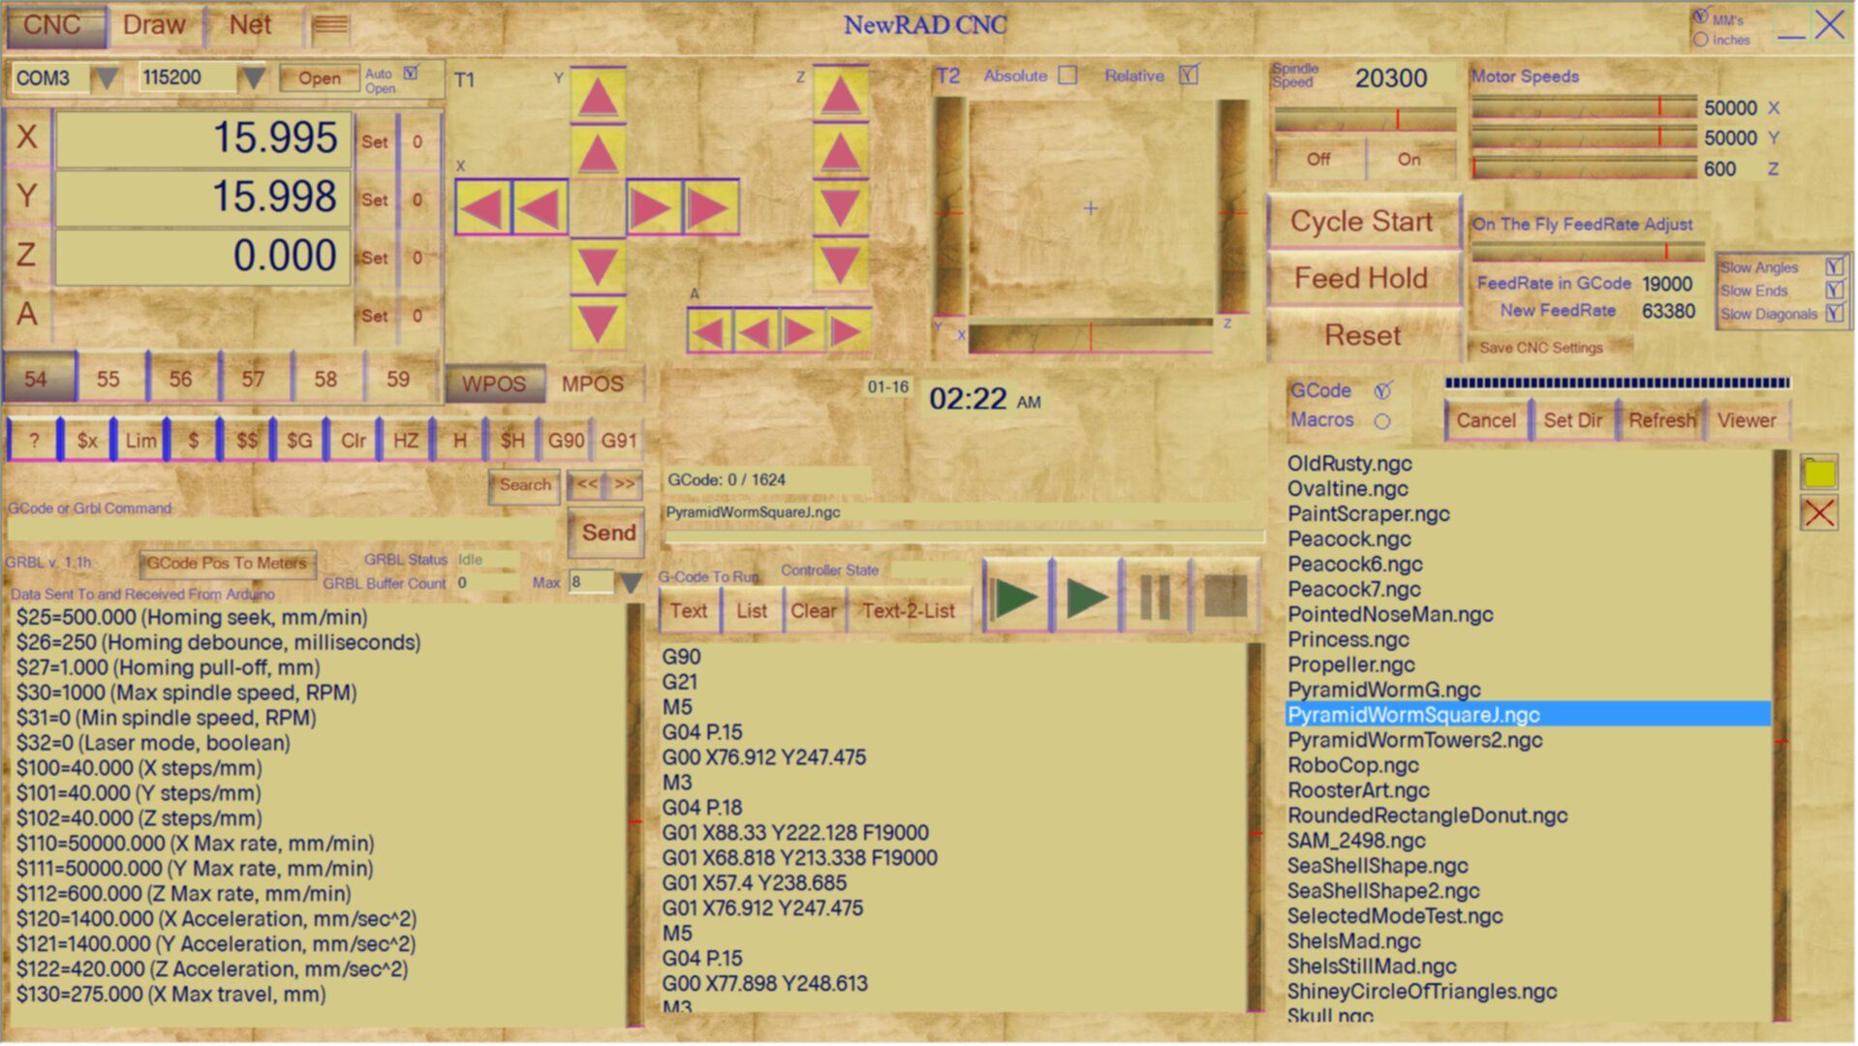1858x1046 pixels.
Task: Click Send command button
Action: tap(607, 533)
